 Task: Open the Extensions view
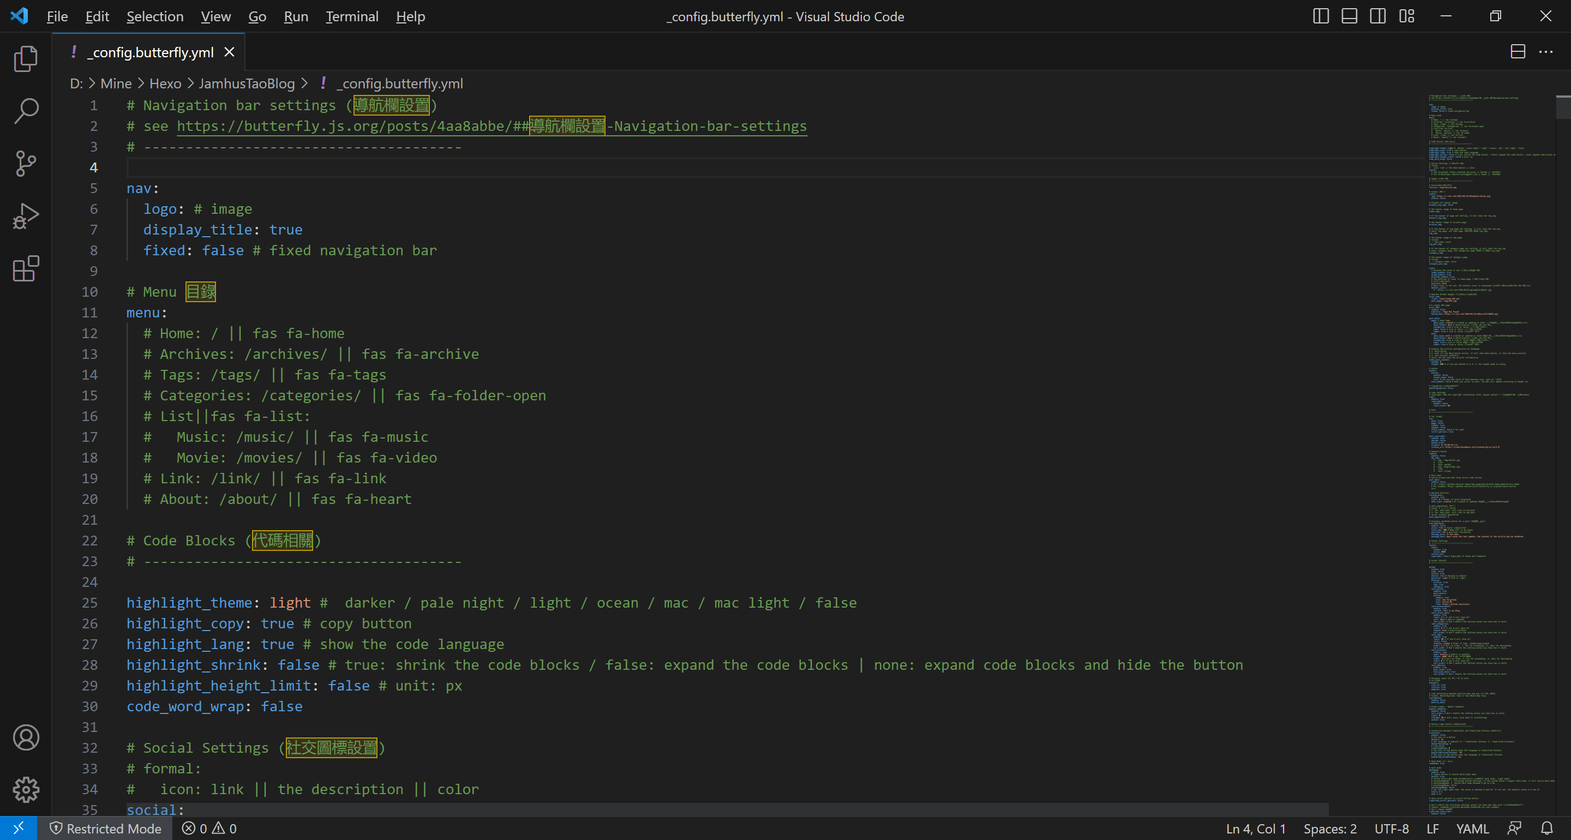26,268
